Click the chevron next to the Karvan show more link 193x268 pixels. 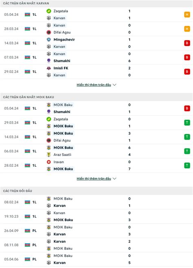(x=114, y=85)
